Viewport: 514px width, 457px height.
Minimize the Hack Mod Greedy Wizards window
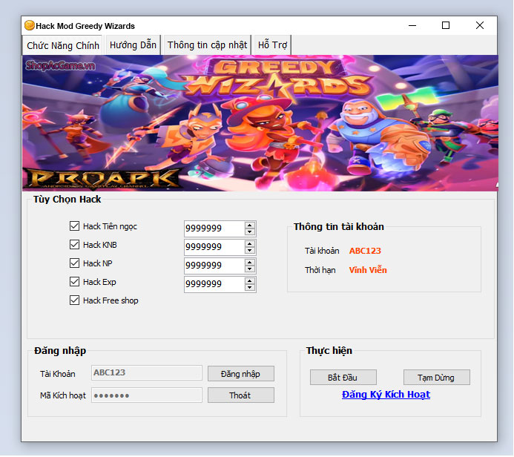(412, 25)
